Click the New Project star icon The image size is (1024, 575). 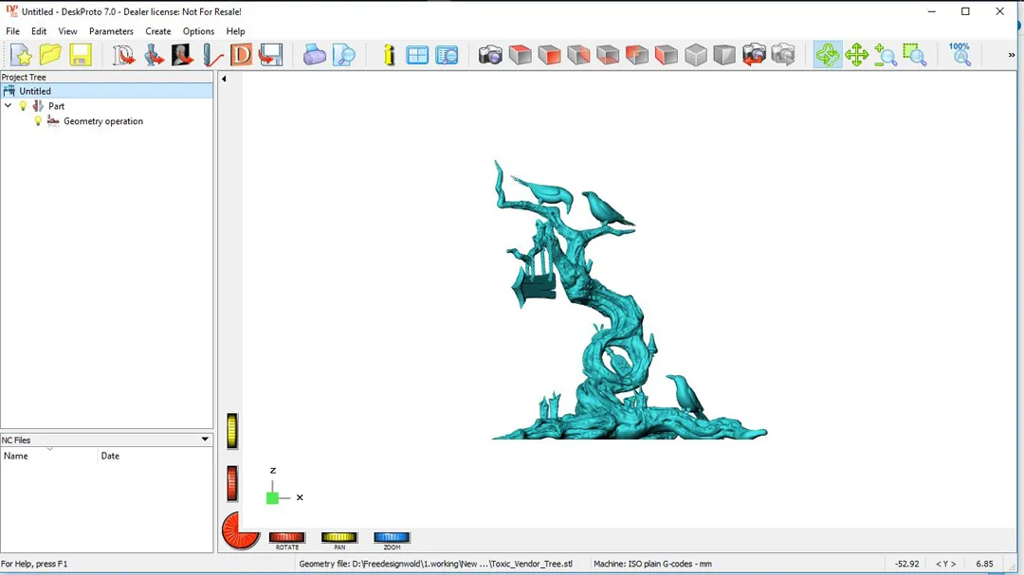21,55
